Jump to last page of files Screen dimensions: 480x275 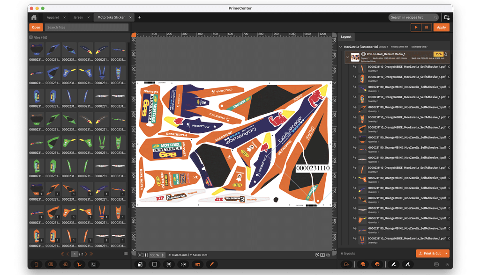[91, 254]
